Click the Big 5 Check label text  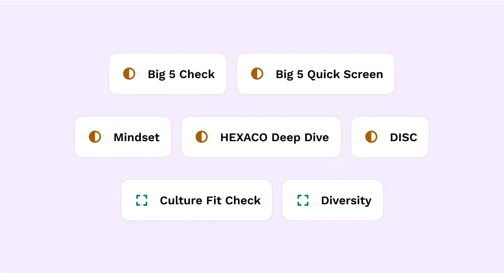pos(181,74)
